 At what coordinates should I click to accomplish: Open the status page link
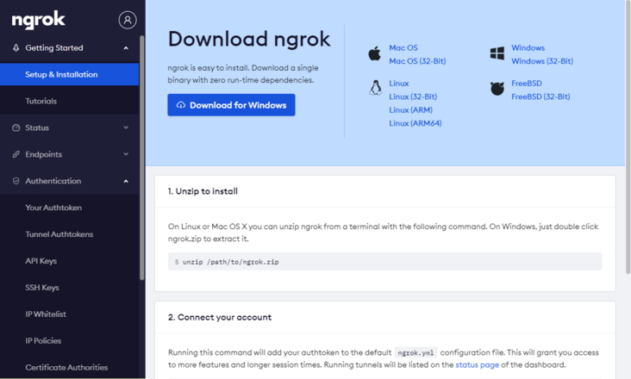pyautogui.click(x=477, y=365)
